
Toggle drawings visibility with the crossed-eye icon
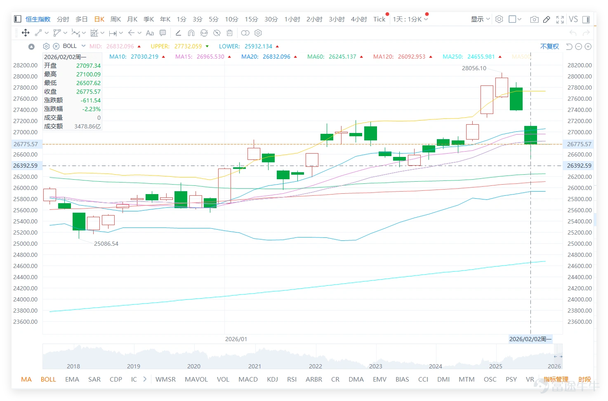[217, 33]
